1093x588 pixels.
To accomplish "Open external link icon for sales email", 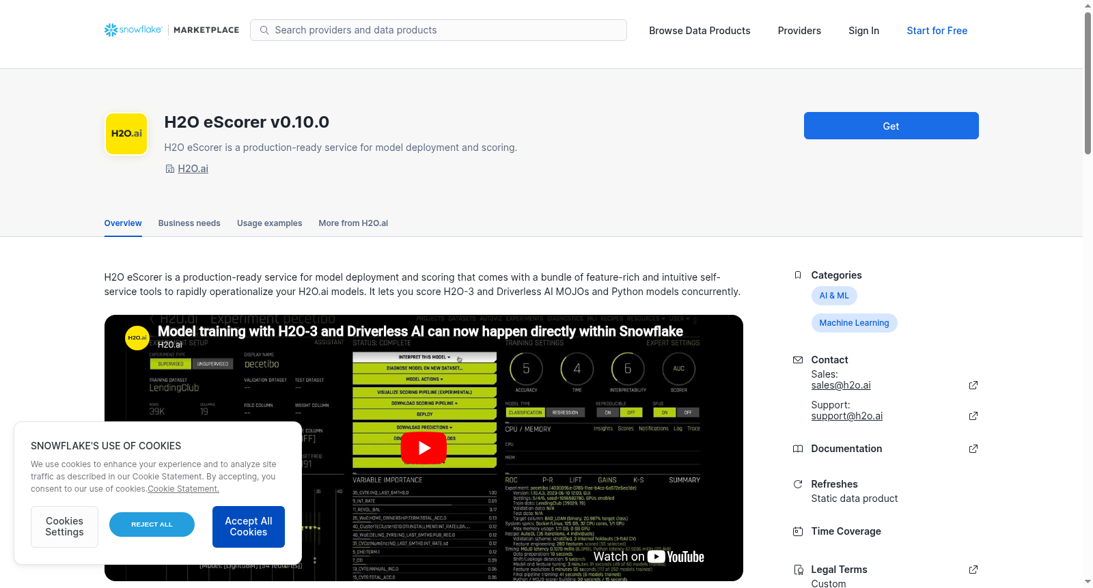I will coord(973,385).
